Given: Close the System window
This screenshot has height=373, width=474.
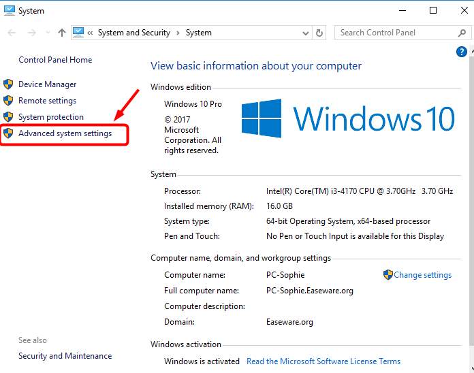Looking at the screenshot, I should (464, 11).
